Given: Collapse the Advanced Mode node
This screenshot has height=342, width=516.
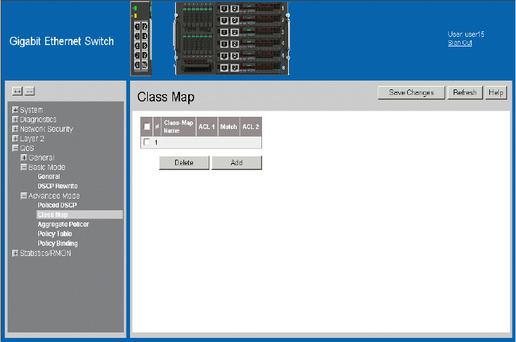Looking at the screenshot, I should 23,196.
